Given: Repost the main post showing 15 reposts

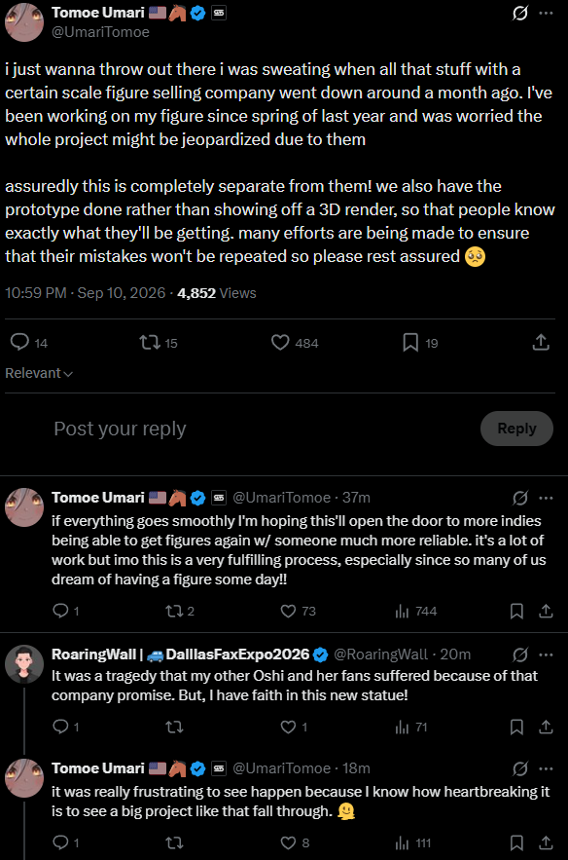Looking at the screenshot, I should point(159,343).
